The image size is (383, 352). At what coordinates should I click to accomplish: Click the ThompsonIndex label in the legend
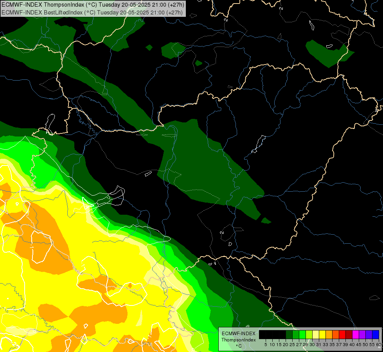pos(239,340)
